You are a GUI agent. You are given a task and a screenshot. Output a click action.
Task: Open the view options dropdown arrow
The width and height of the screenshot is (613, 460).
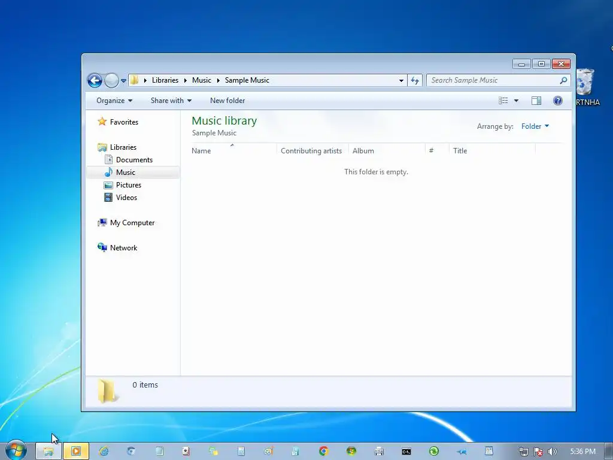coord(516,101)
